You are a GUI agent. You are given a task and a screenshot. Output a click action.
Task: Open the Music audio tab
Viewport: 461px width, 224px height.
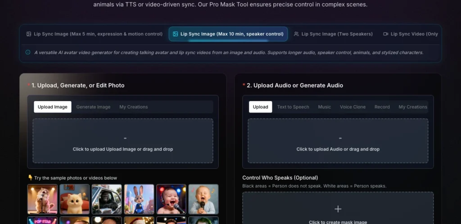[324, 107]
